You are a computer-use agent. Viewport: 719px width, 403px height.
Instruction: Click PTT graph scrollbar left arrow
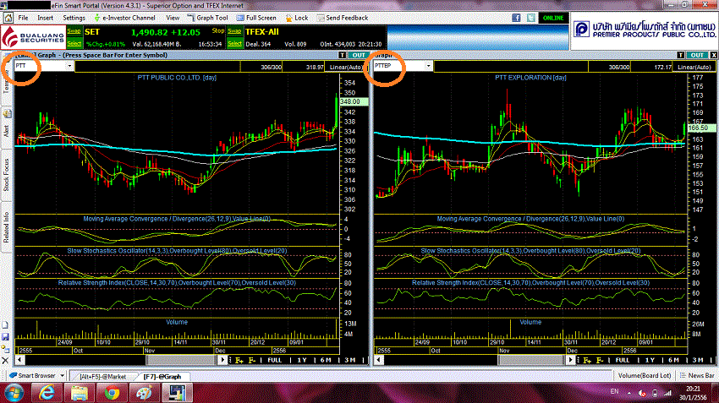click(19, 360)
